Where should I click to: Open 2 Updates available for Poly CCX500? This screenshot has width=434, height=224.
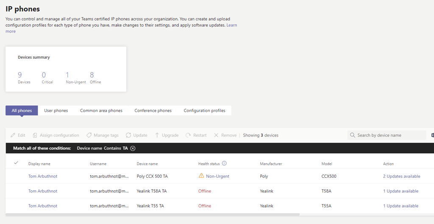click(401, 176)
